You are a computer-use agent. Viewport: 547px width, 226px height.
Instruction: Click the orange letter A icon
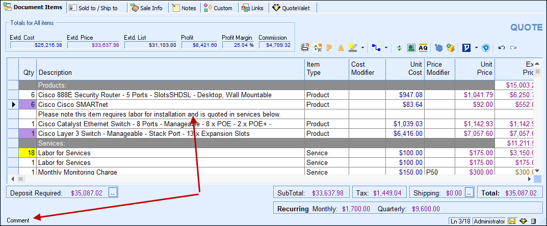pos(341,48)
